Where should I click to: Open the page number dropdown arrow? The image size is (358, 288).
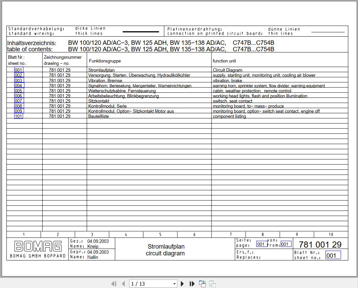pos(174,284)
